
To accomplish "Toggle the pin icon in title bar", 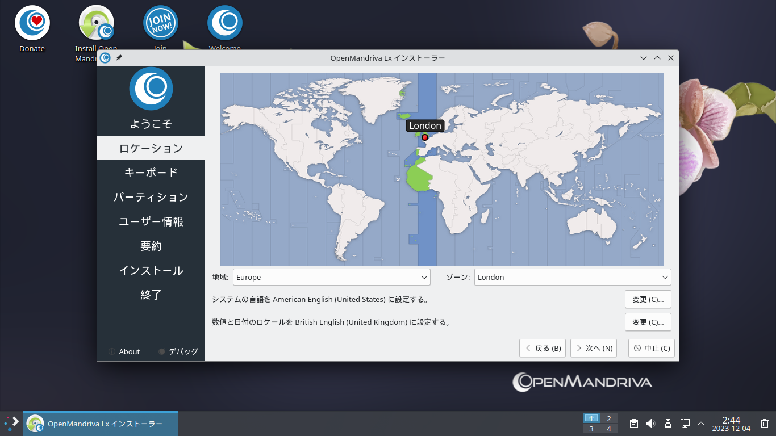I will click(119, 58).
